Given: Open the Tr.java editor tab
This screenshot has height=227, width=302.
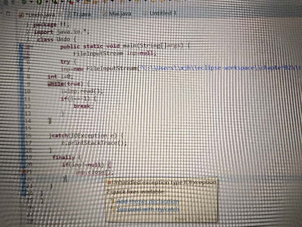Looking at the screenshot, I should click(79, 14).
